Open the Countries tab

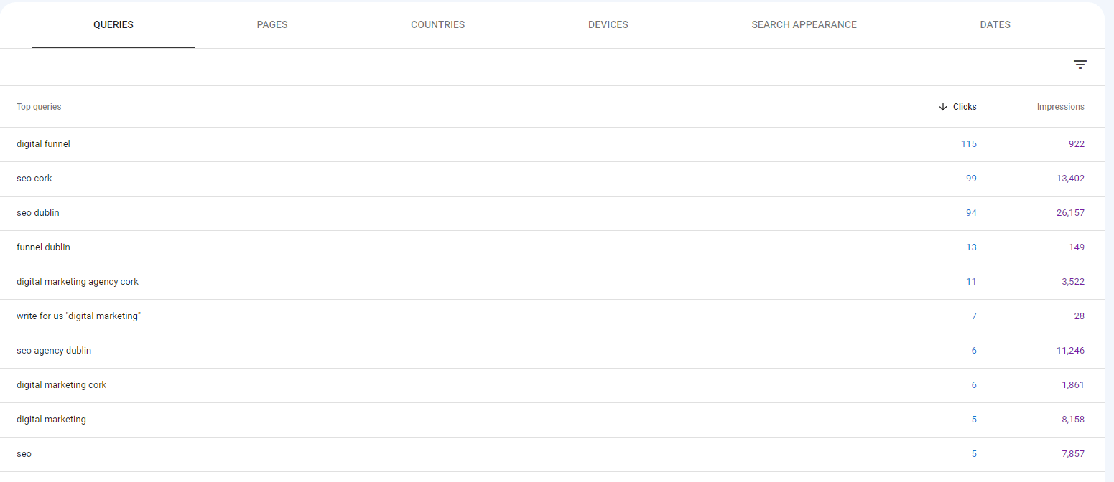(438, 24)
